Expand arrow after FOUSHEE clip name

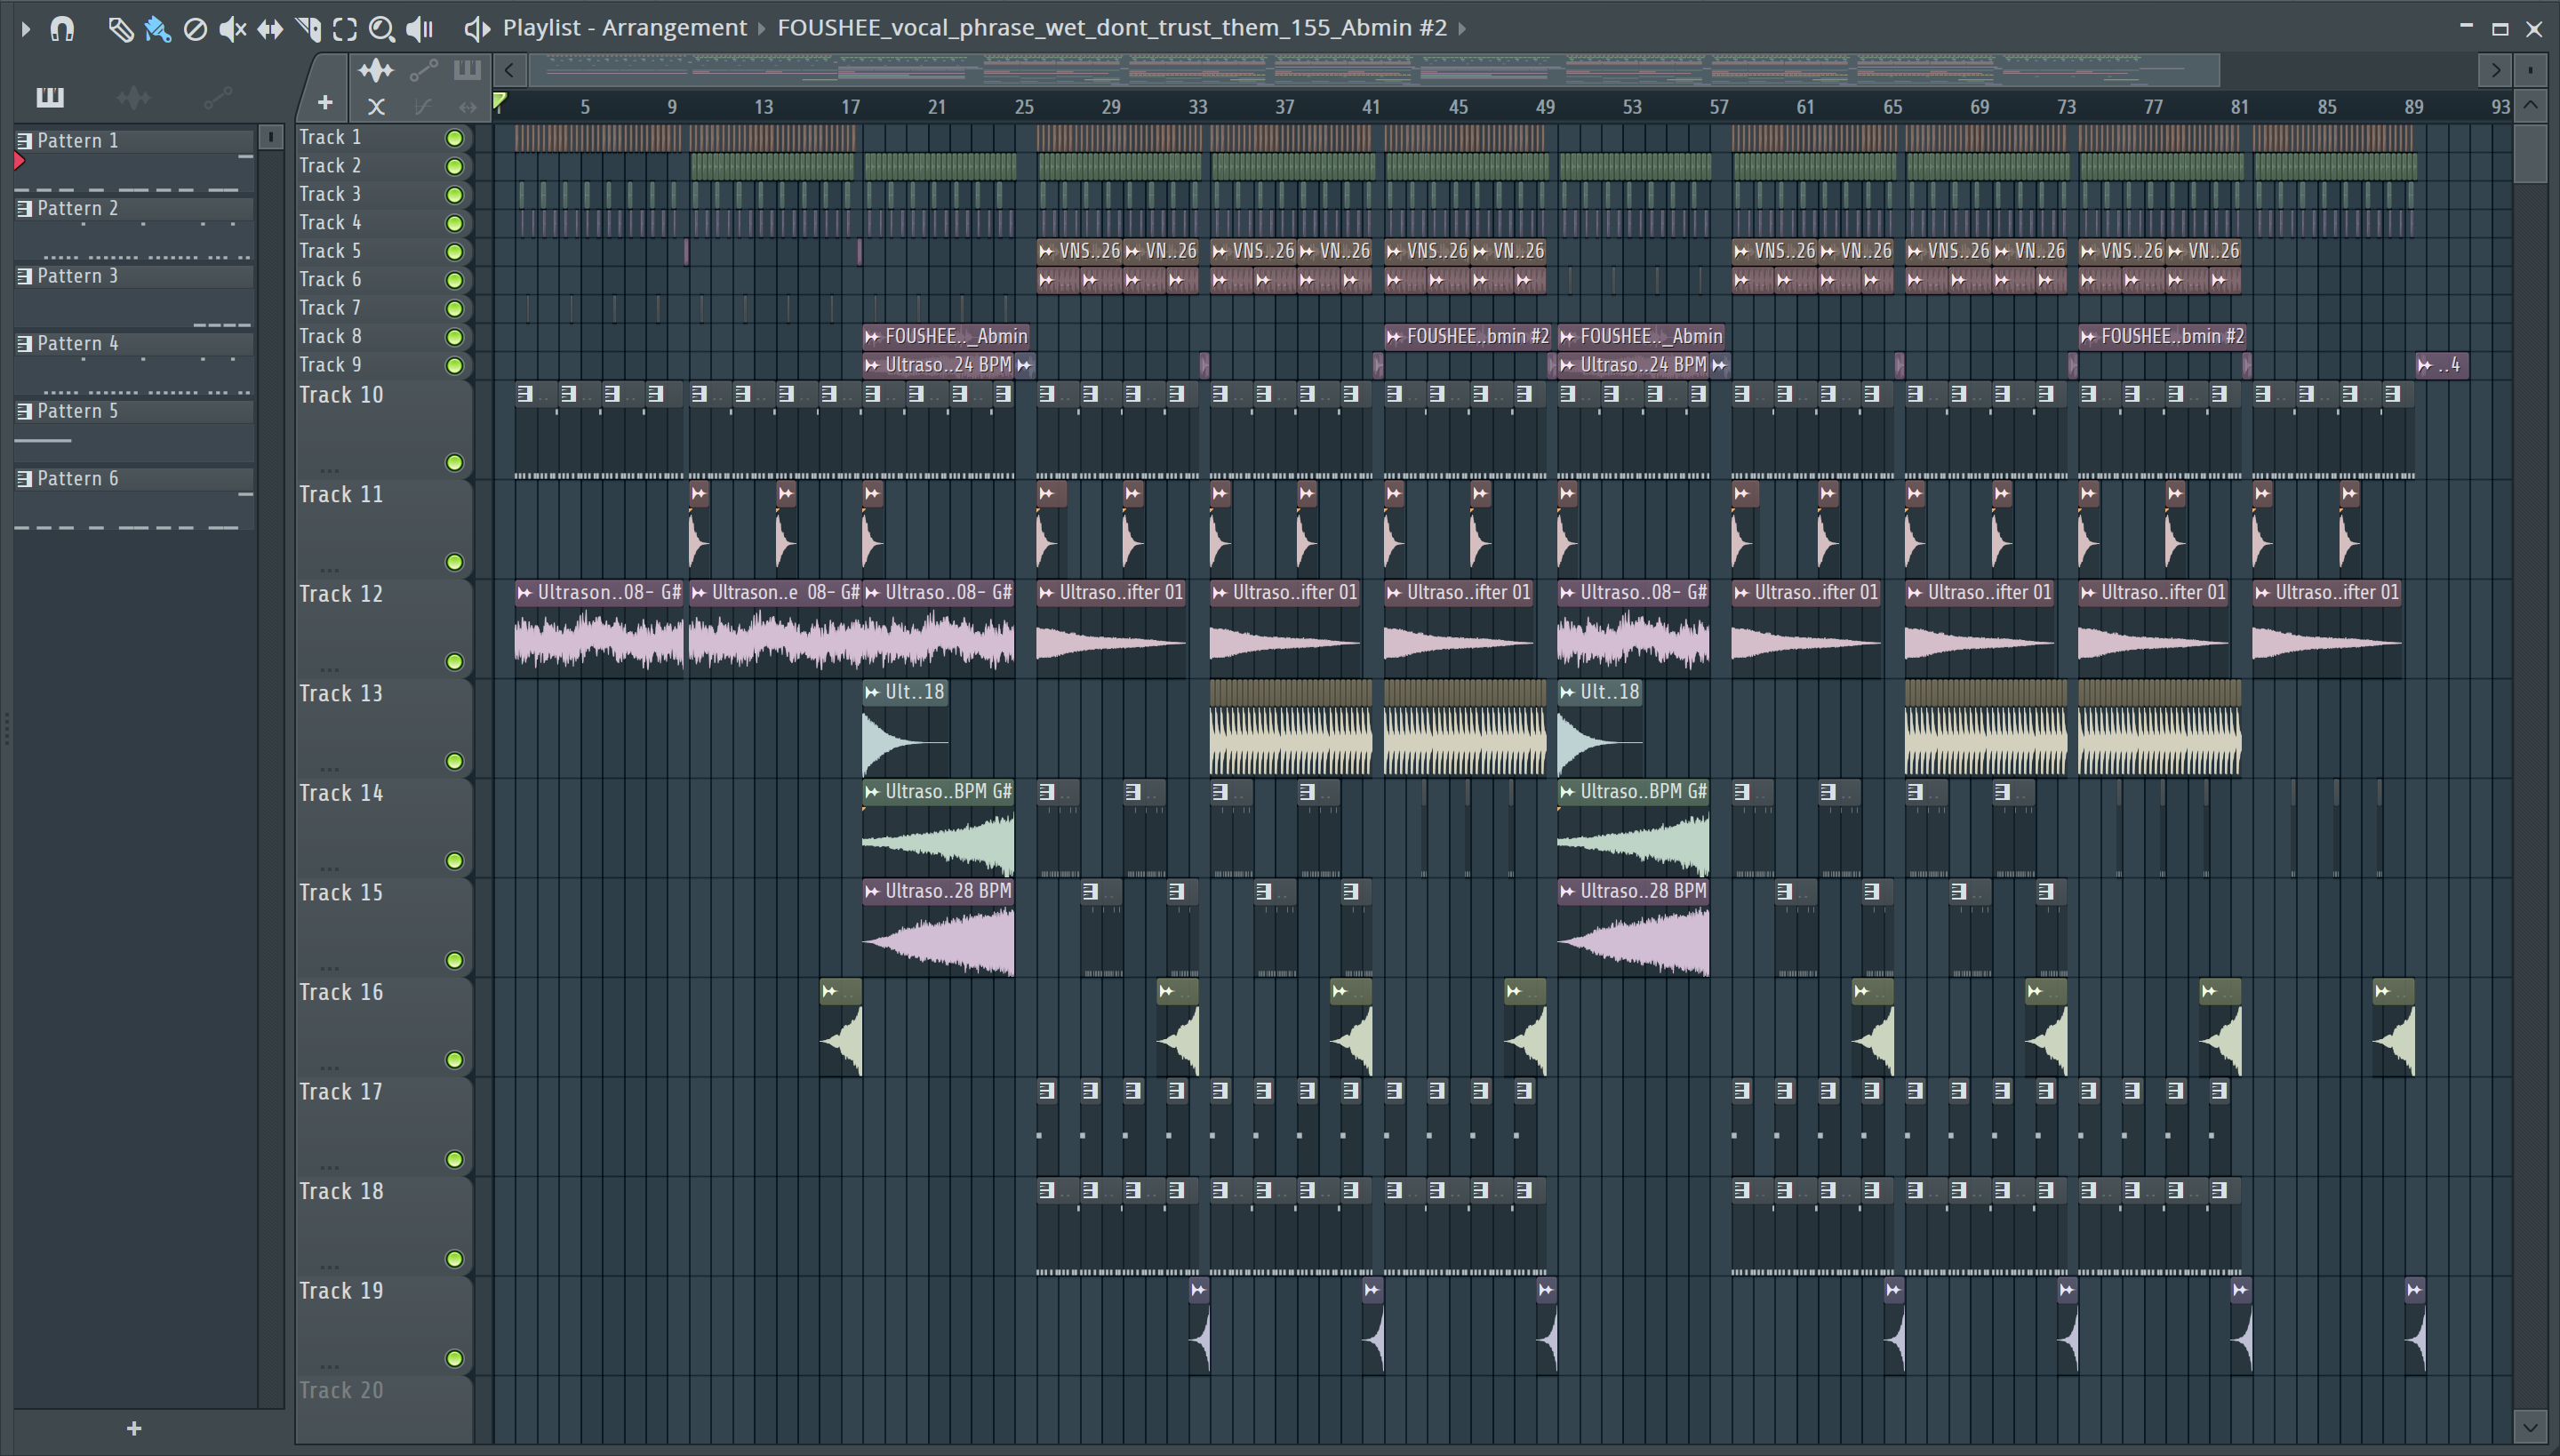pyautogui.click(x=1462, y=29)
